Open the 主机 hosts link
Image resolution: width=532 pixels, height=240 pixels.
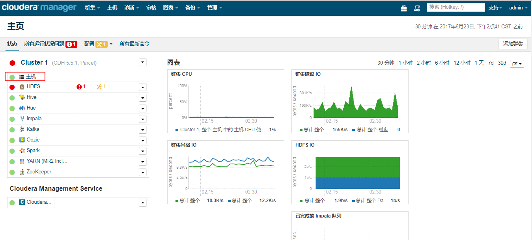click(x=31, y=77)
